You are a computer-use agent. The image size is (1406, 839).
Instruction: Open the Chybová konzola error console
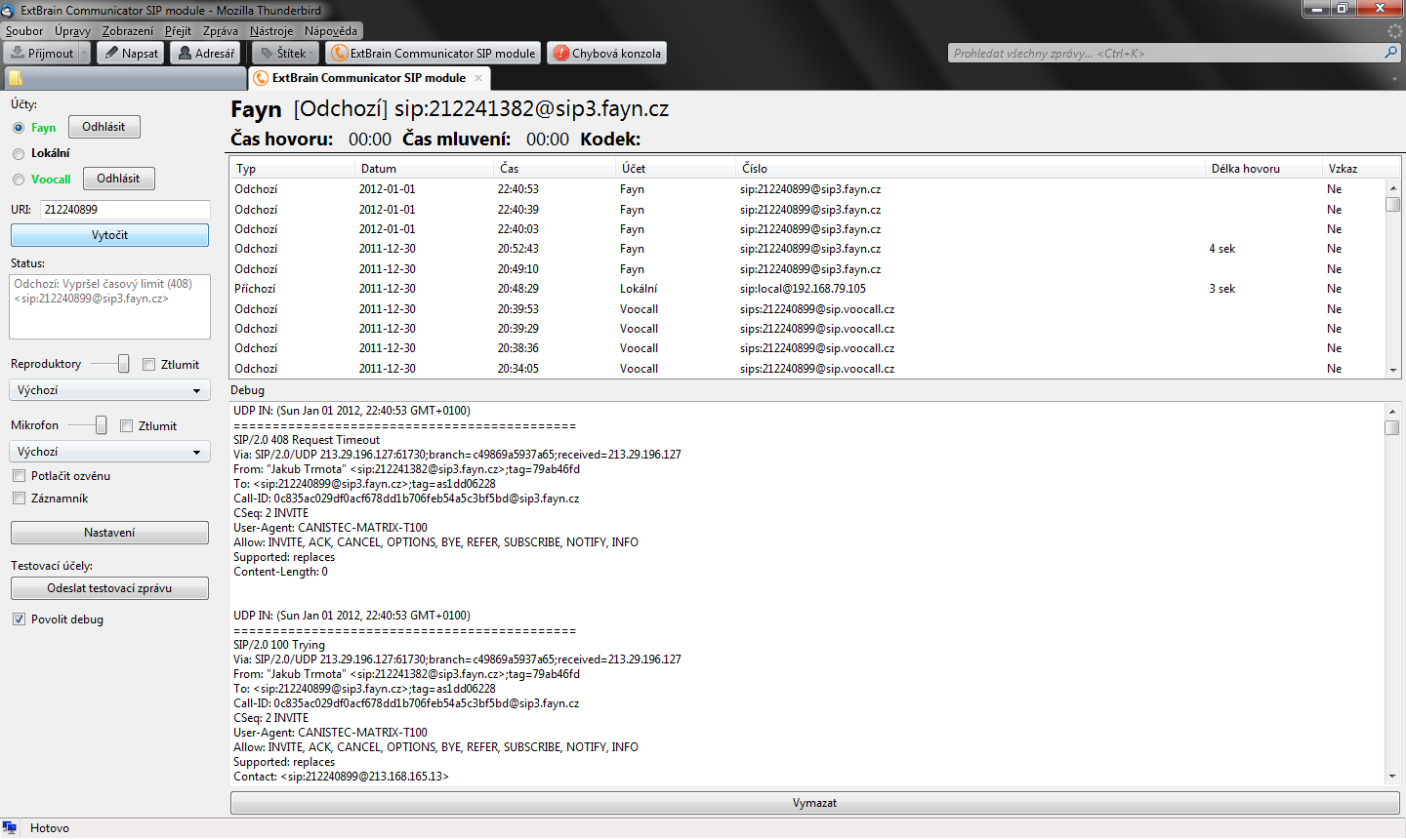[606, 53]
